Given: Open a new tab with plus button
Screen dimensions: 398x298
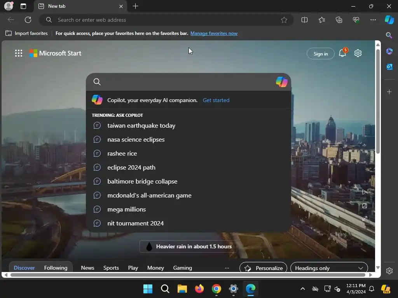Looking at the screenshot, I should pos(136,6).
